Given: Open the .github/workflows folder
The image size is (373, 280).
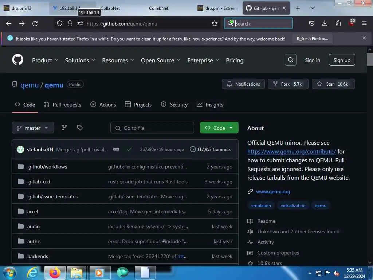Looking at the screenshot, I should tap(47, 167).
